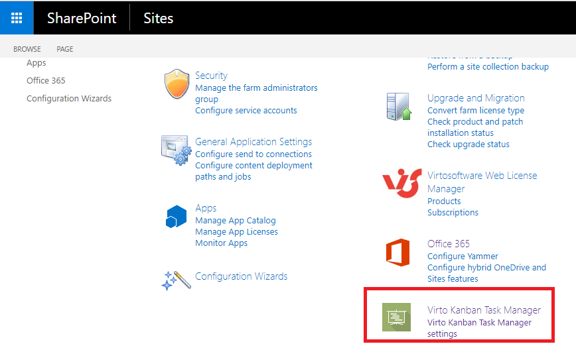Click the Apps blue hexagon icon
This screenshot has height=346, width=576.
pos(176,217)
